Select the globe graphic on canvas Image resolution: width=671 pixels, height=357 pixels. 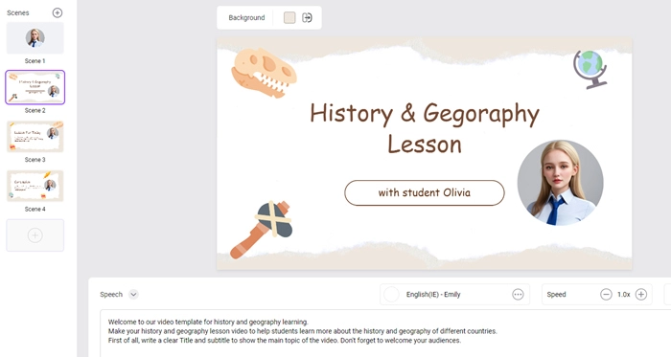click(x=590, y=70)
